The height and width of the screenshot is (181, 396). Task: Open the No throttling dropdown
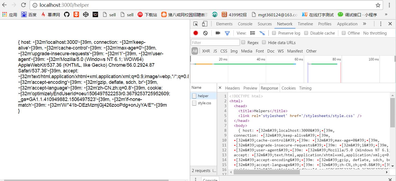(375, 33)
